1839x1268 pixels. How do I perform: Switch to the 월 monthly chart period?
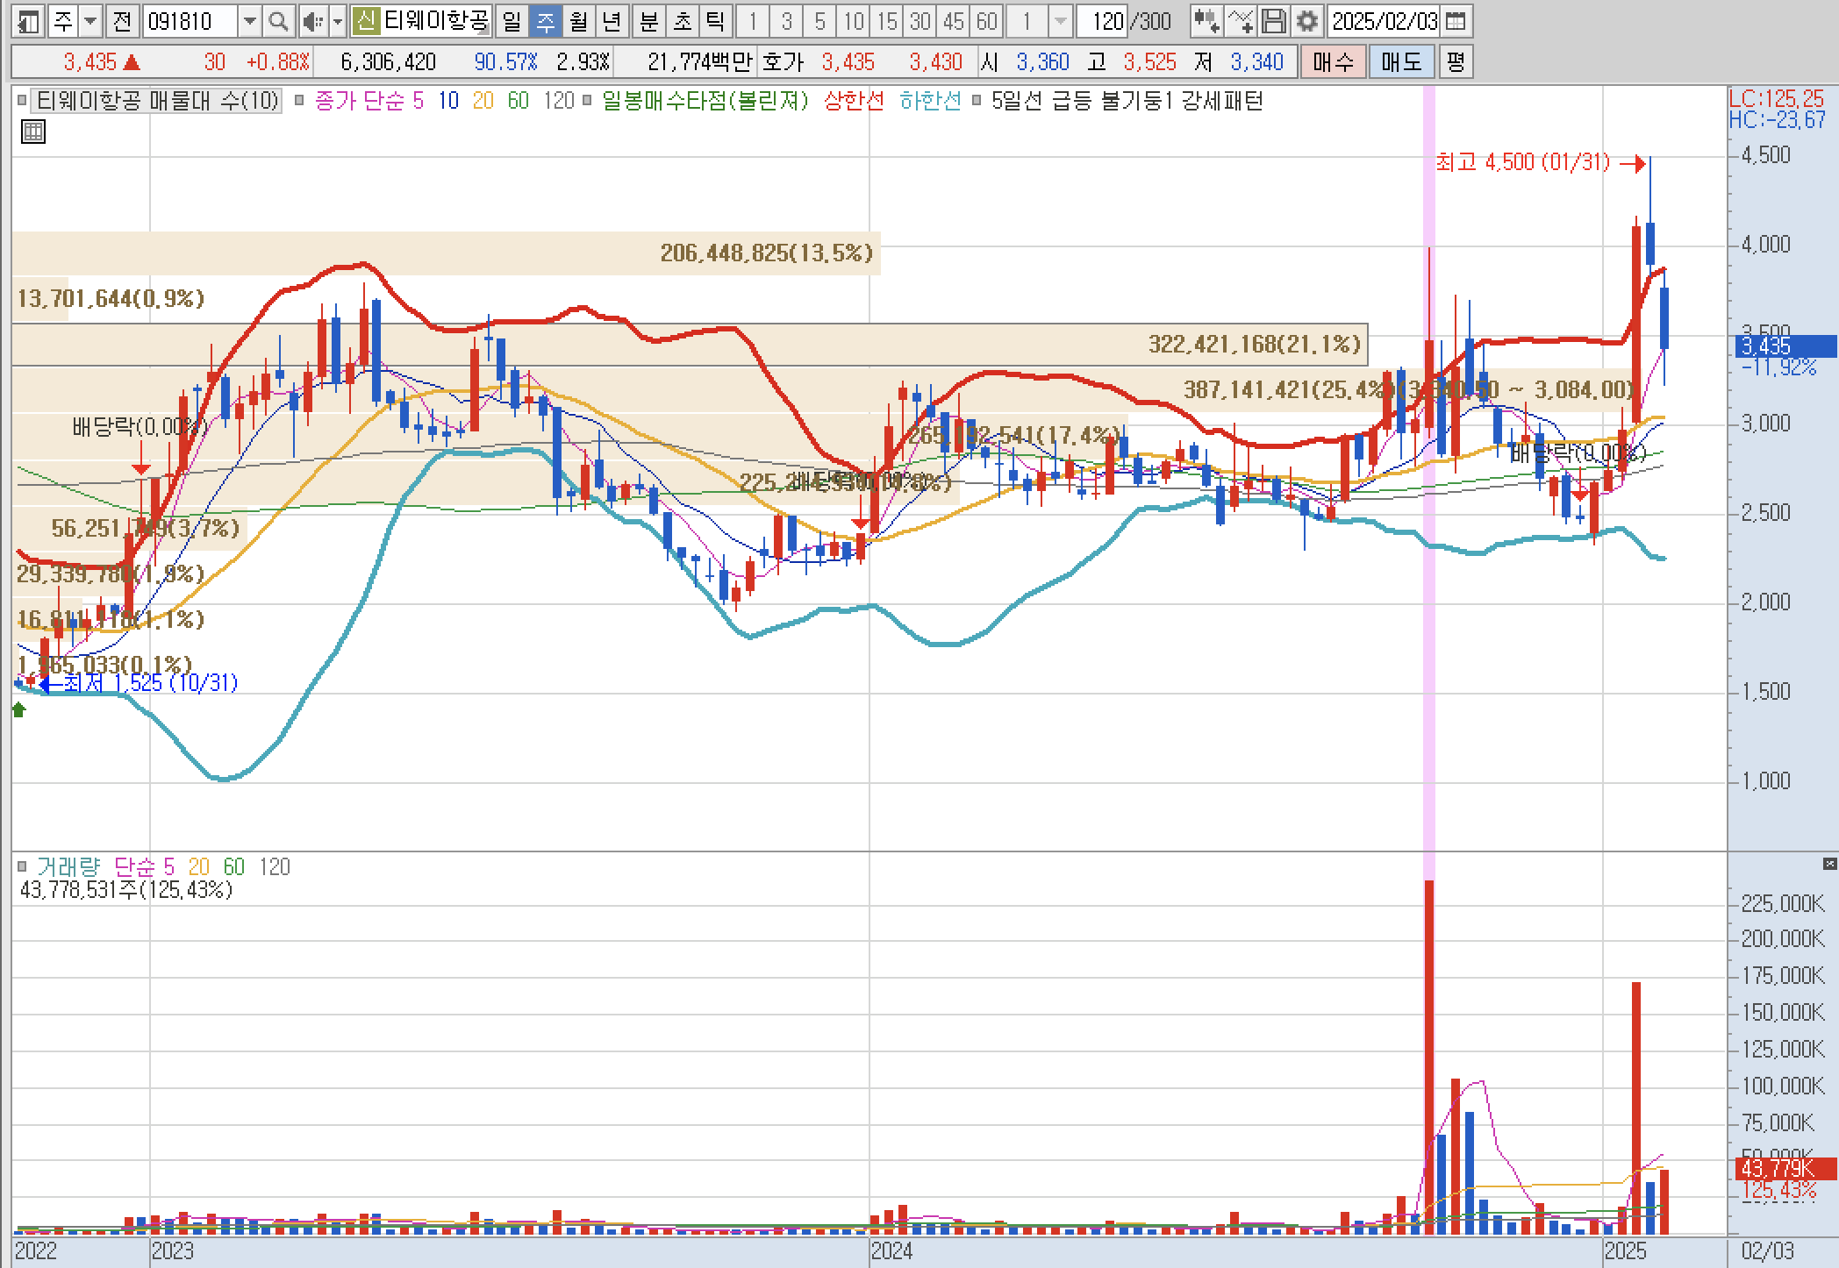578,21
